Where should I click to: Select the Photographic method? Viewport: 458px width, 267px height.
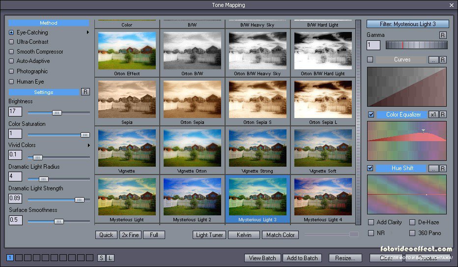tap(11, 71)
